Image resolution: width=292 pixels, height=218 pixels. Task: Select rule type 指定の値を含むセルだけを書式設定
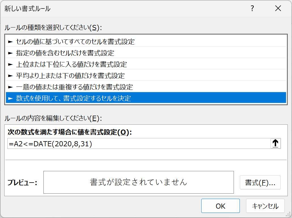[x=146, y=53]
